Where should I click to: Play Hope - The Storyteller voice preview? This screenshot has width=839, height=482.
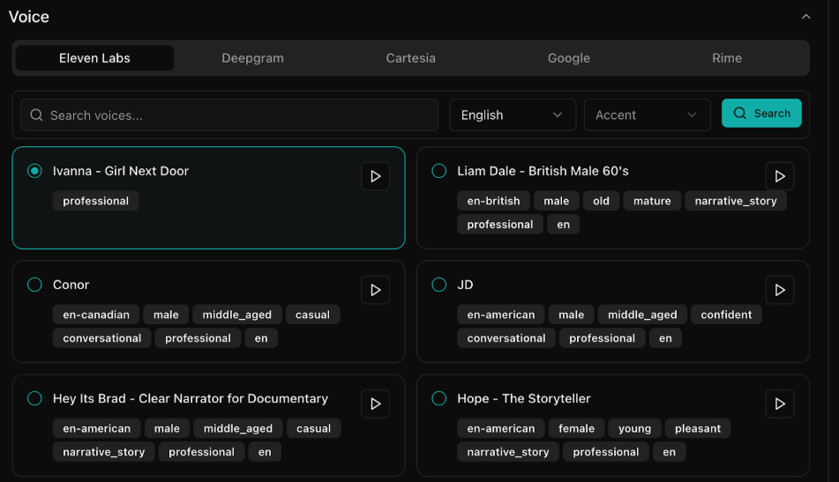coord(780,404)
